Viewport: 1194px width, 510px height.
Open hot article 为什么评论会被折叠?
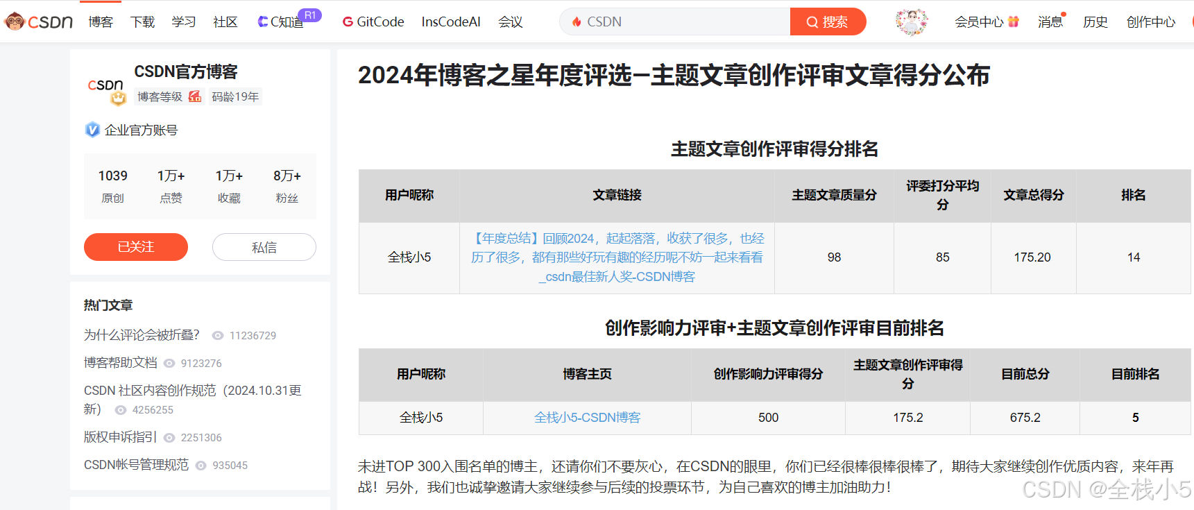[142, 335]
